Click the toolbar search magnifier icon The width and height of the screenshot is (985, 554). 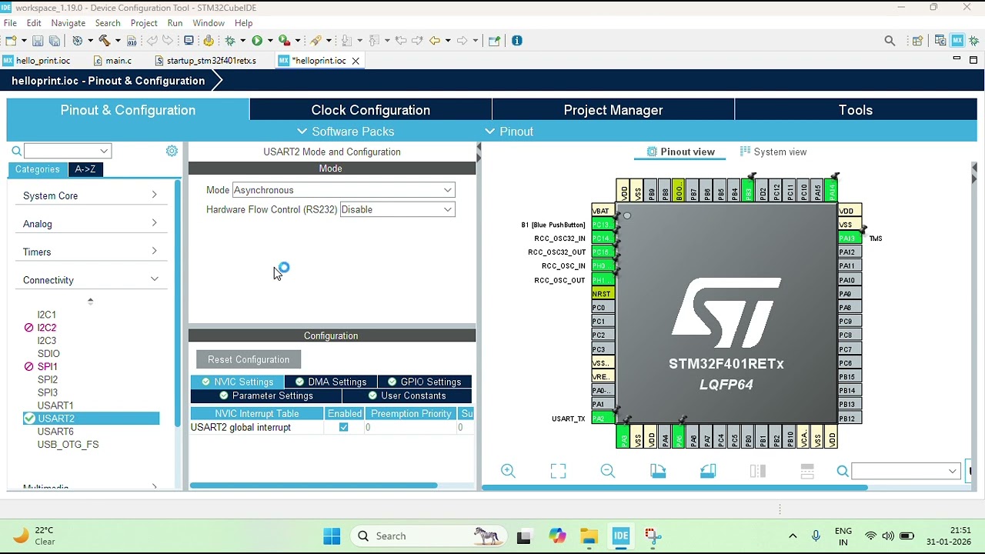[890, 41]
